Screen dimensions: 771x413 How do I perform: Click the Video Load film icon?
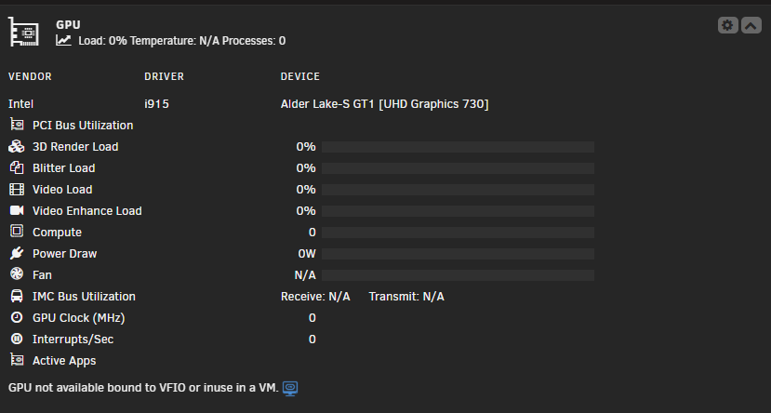coord(16,190)
